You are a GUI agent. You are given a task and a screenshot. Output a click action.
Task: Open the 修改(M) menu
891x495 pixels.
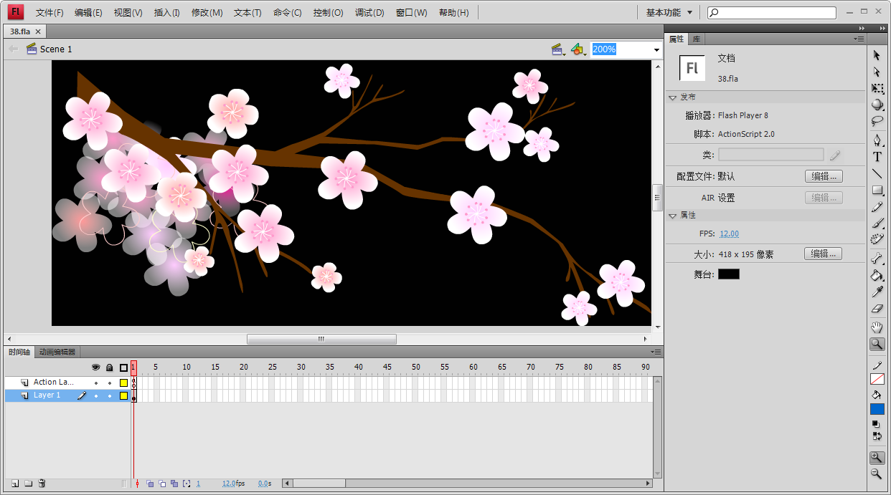point(207,13)
